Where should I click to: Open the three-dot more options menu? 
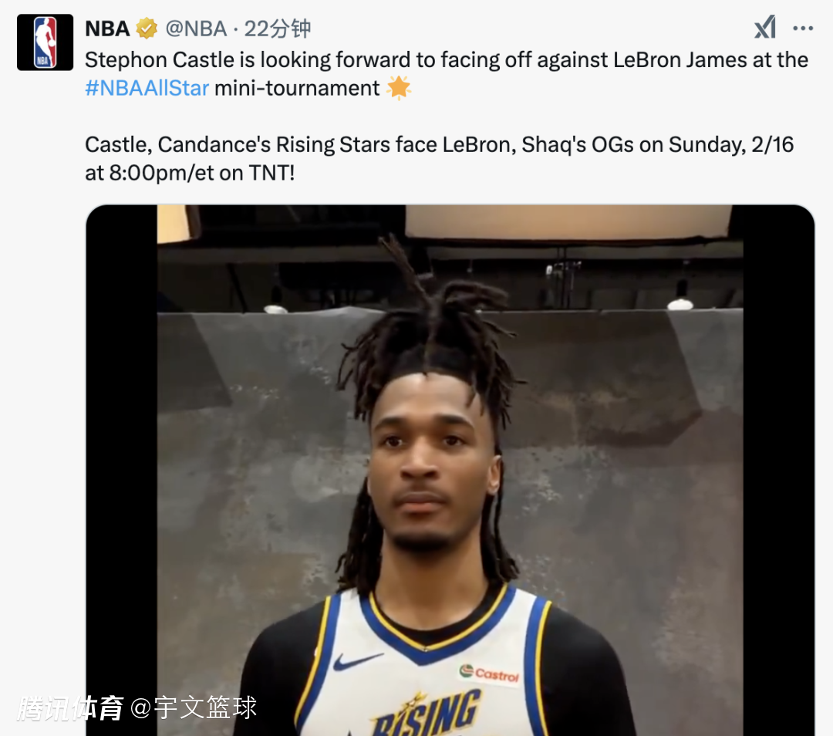803,29
